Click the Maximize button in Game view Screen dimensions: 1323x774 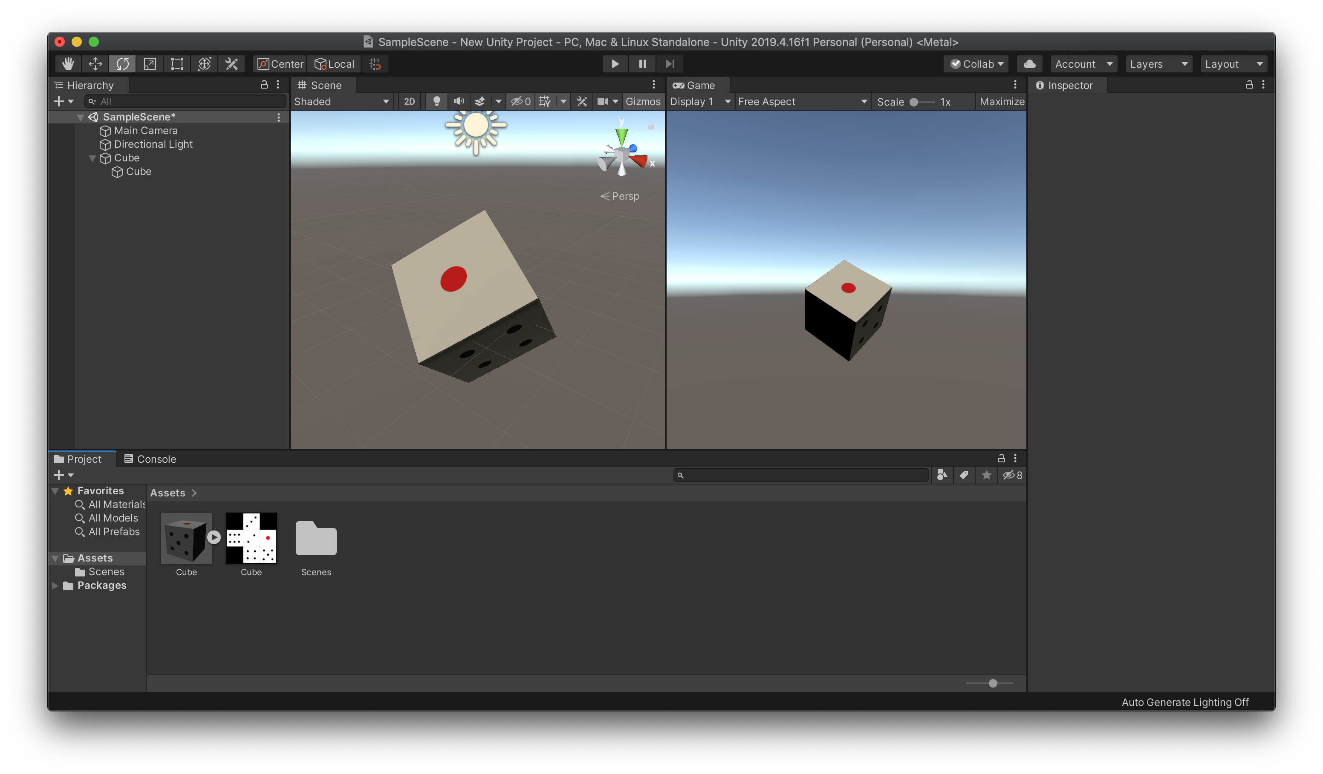tap(1002, 102)
